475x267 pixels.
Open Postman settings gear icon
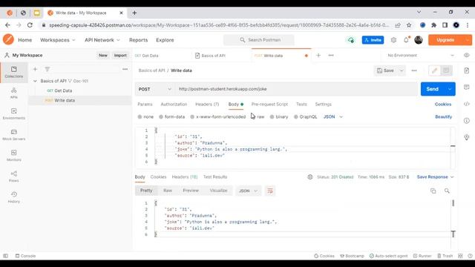pyautogui.click(x=393, y=40)
